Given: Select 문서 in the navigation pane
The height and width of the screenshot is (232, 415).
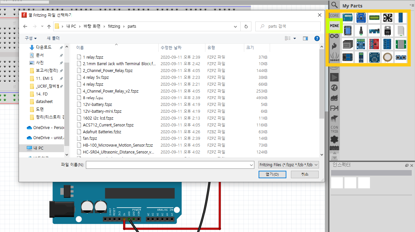Looking at the screenshot, I should (x=40, y=55).
